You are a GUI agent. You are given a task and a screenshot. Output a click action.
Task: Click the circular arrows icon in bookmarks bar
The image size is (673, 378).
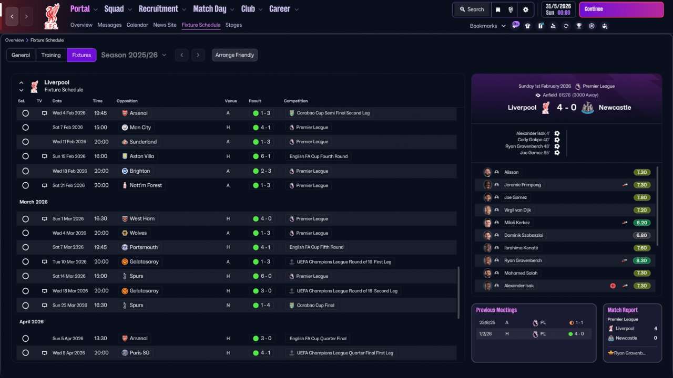566,26
